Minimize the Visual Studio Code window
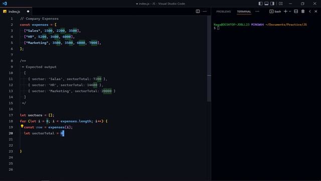The width and height of the screenshot is (321, 181). coord(290,4)
